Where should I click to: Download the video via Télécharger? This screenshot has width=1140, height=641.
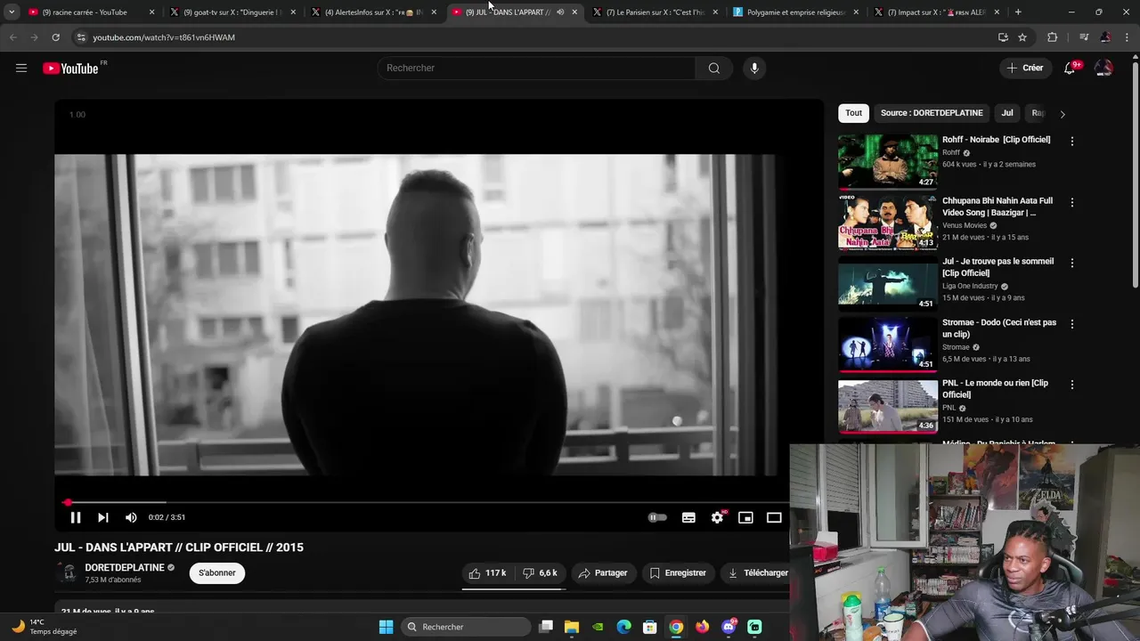(x=757, y=573)
